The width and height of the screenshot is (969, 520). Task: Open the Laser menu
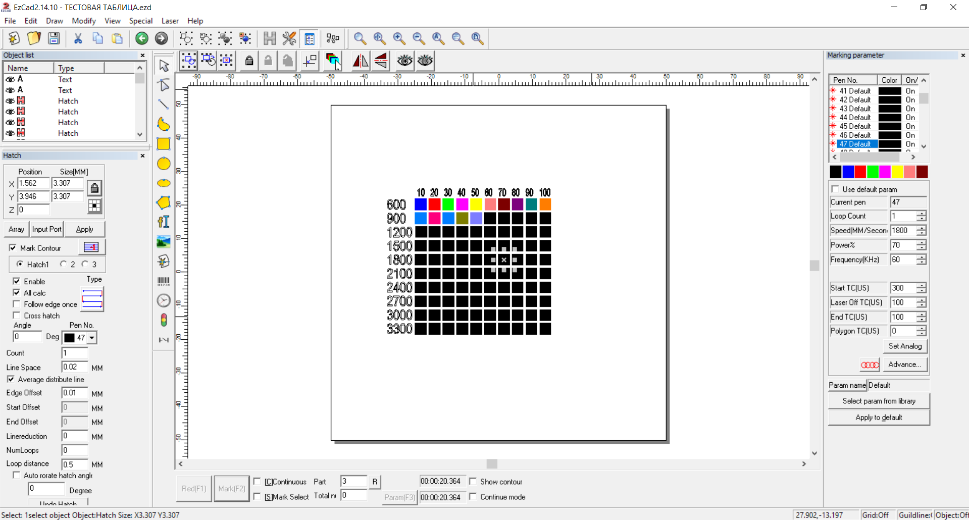click(x=170, y=21)
